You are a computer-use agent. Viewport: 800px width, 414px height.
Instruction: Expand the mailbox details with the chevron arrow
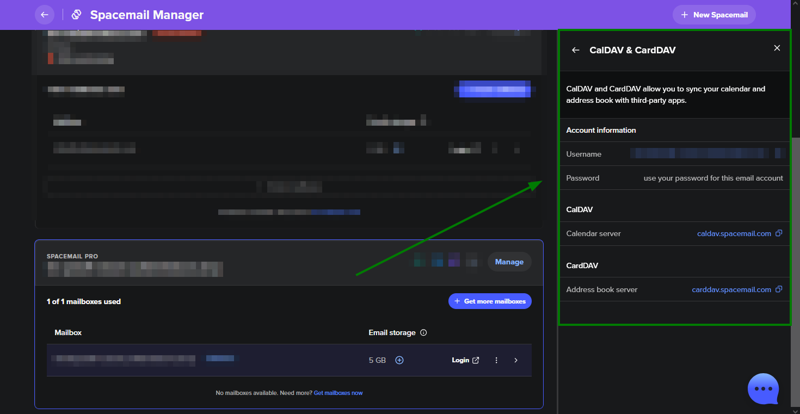[516, 360]
